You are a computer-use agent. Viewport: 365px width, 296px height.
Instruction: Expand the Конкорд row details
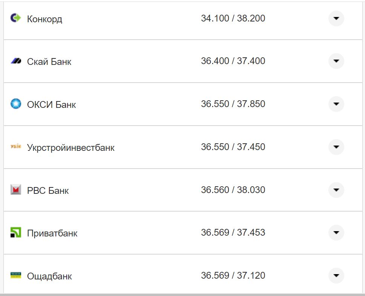point(336,18)
